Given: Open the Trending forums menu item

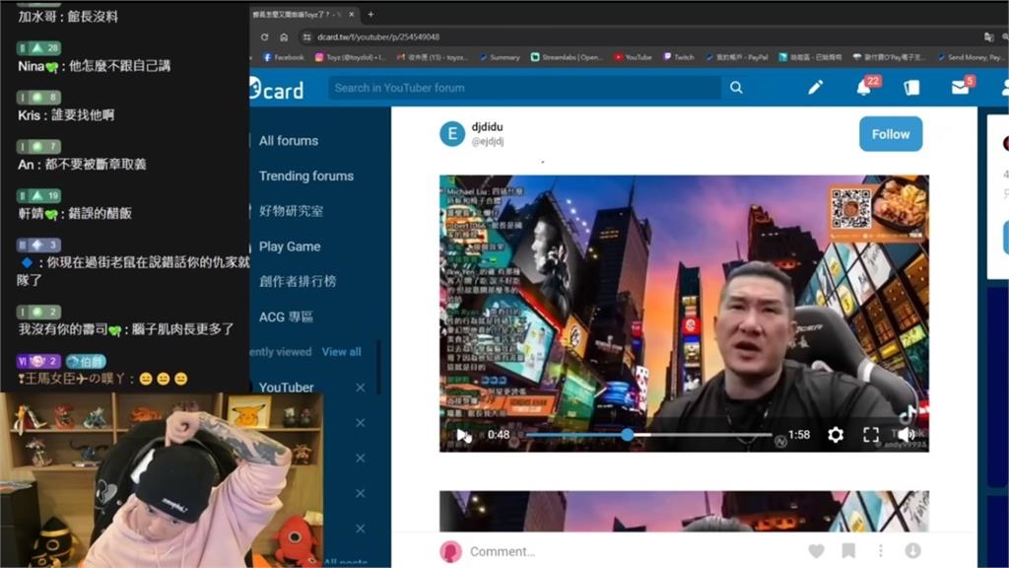Looking at the screenshot, I should coord(305,176).
